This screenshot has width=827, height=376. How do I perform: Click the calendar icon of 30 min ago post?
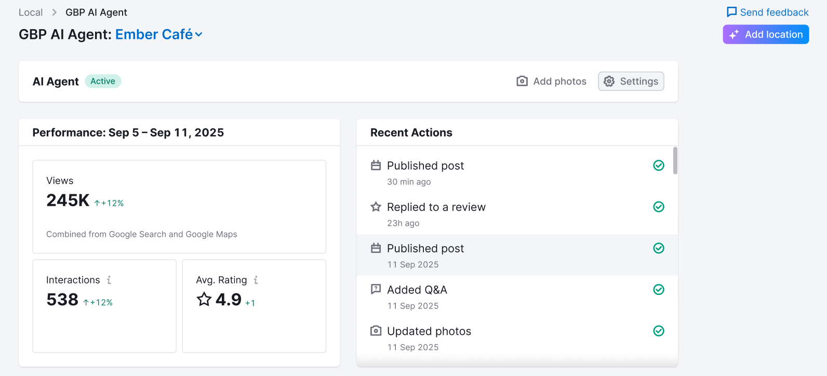click(x=376, y=165)
